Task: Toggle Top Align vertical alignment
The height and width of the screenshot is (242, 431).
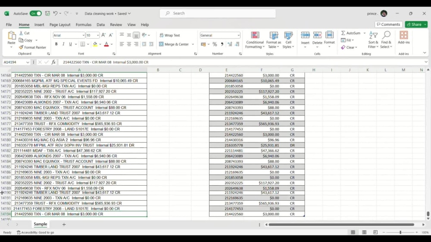Action: [x=122, y=35]
